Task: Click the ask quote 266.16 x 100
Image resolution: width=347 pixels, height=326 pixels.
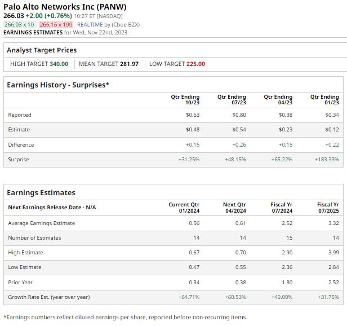Action: [56, 25]
